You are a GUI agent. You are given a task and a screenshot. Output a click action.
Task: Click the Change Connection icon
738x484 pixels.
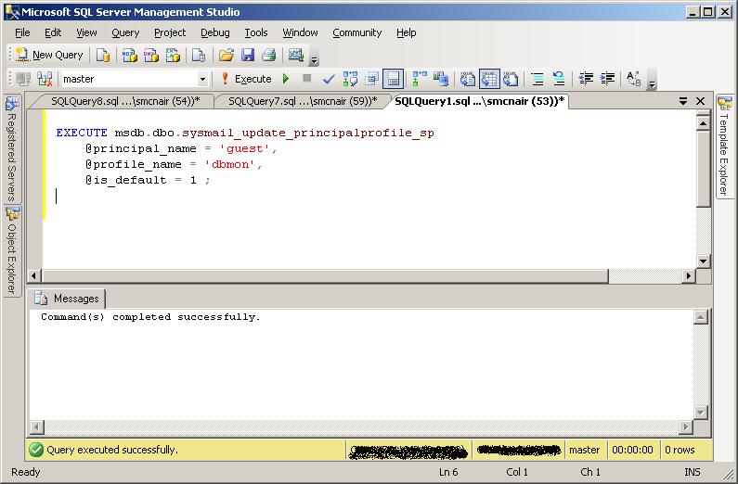pos(45,79)
